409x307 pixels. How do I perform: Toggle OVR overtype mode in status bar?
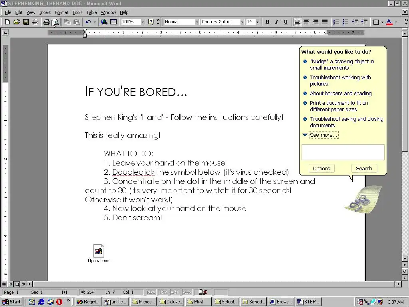[187, 292]
